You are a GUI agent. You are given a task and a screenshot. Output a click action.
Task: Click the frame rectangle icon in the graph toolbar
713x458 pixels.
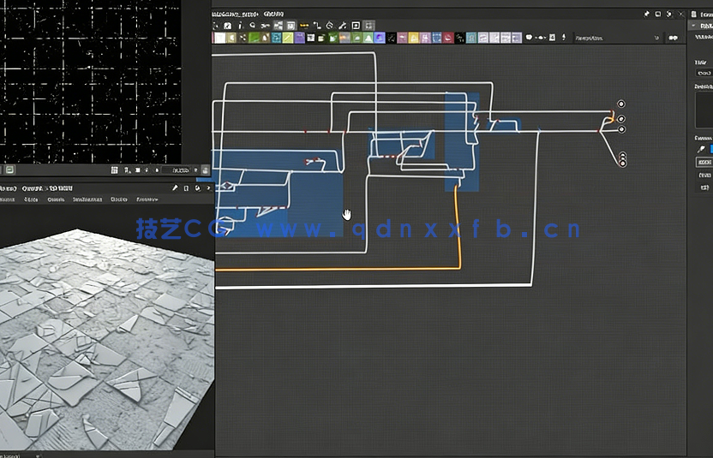click(x=356, y=26)
